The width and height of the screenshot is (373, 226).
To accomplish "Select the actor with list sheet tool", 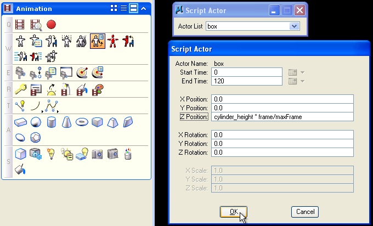I will 36,41.
